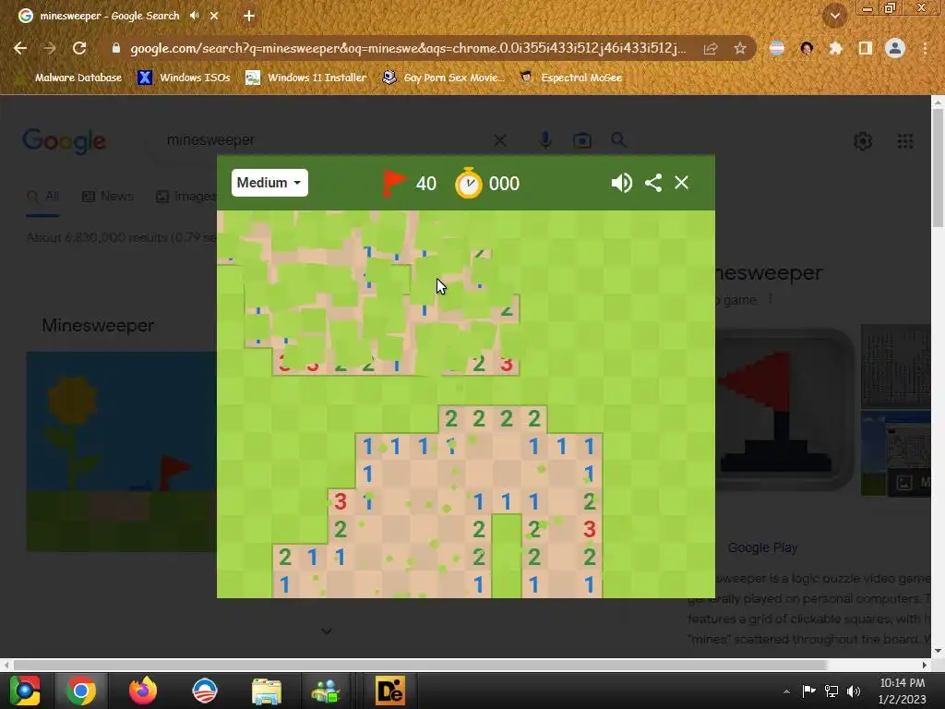Open File Explorer from taskbar
Viewport: 945px width, 709px height.
[267, 691]
